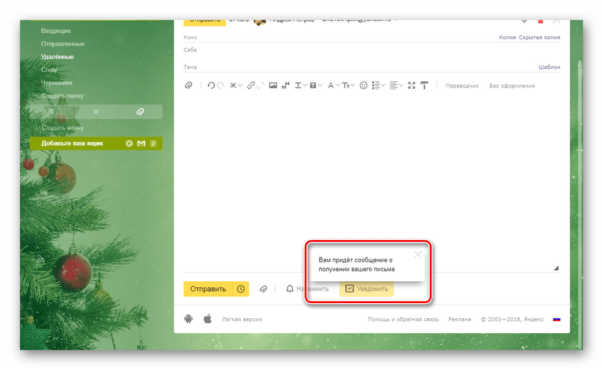Screen dimensions: 603x370
Task: Toggle the Уведомить delivery notification
Action: tap(367, 289)
